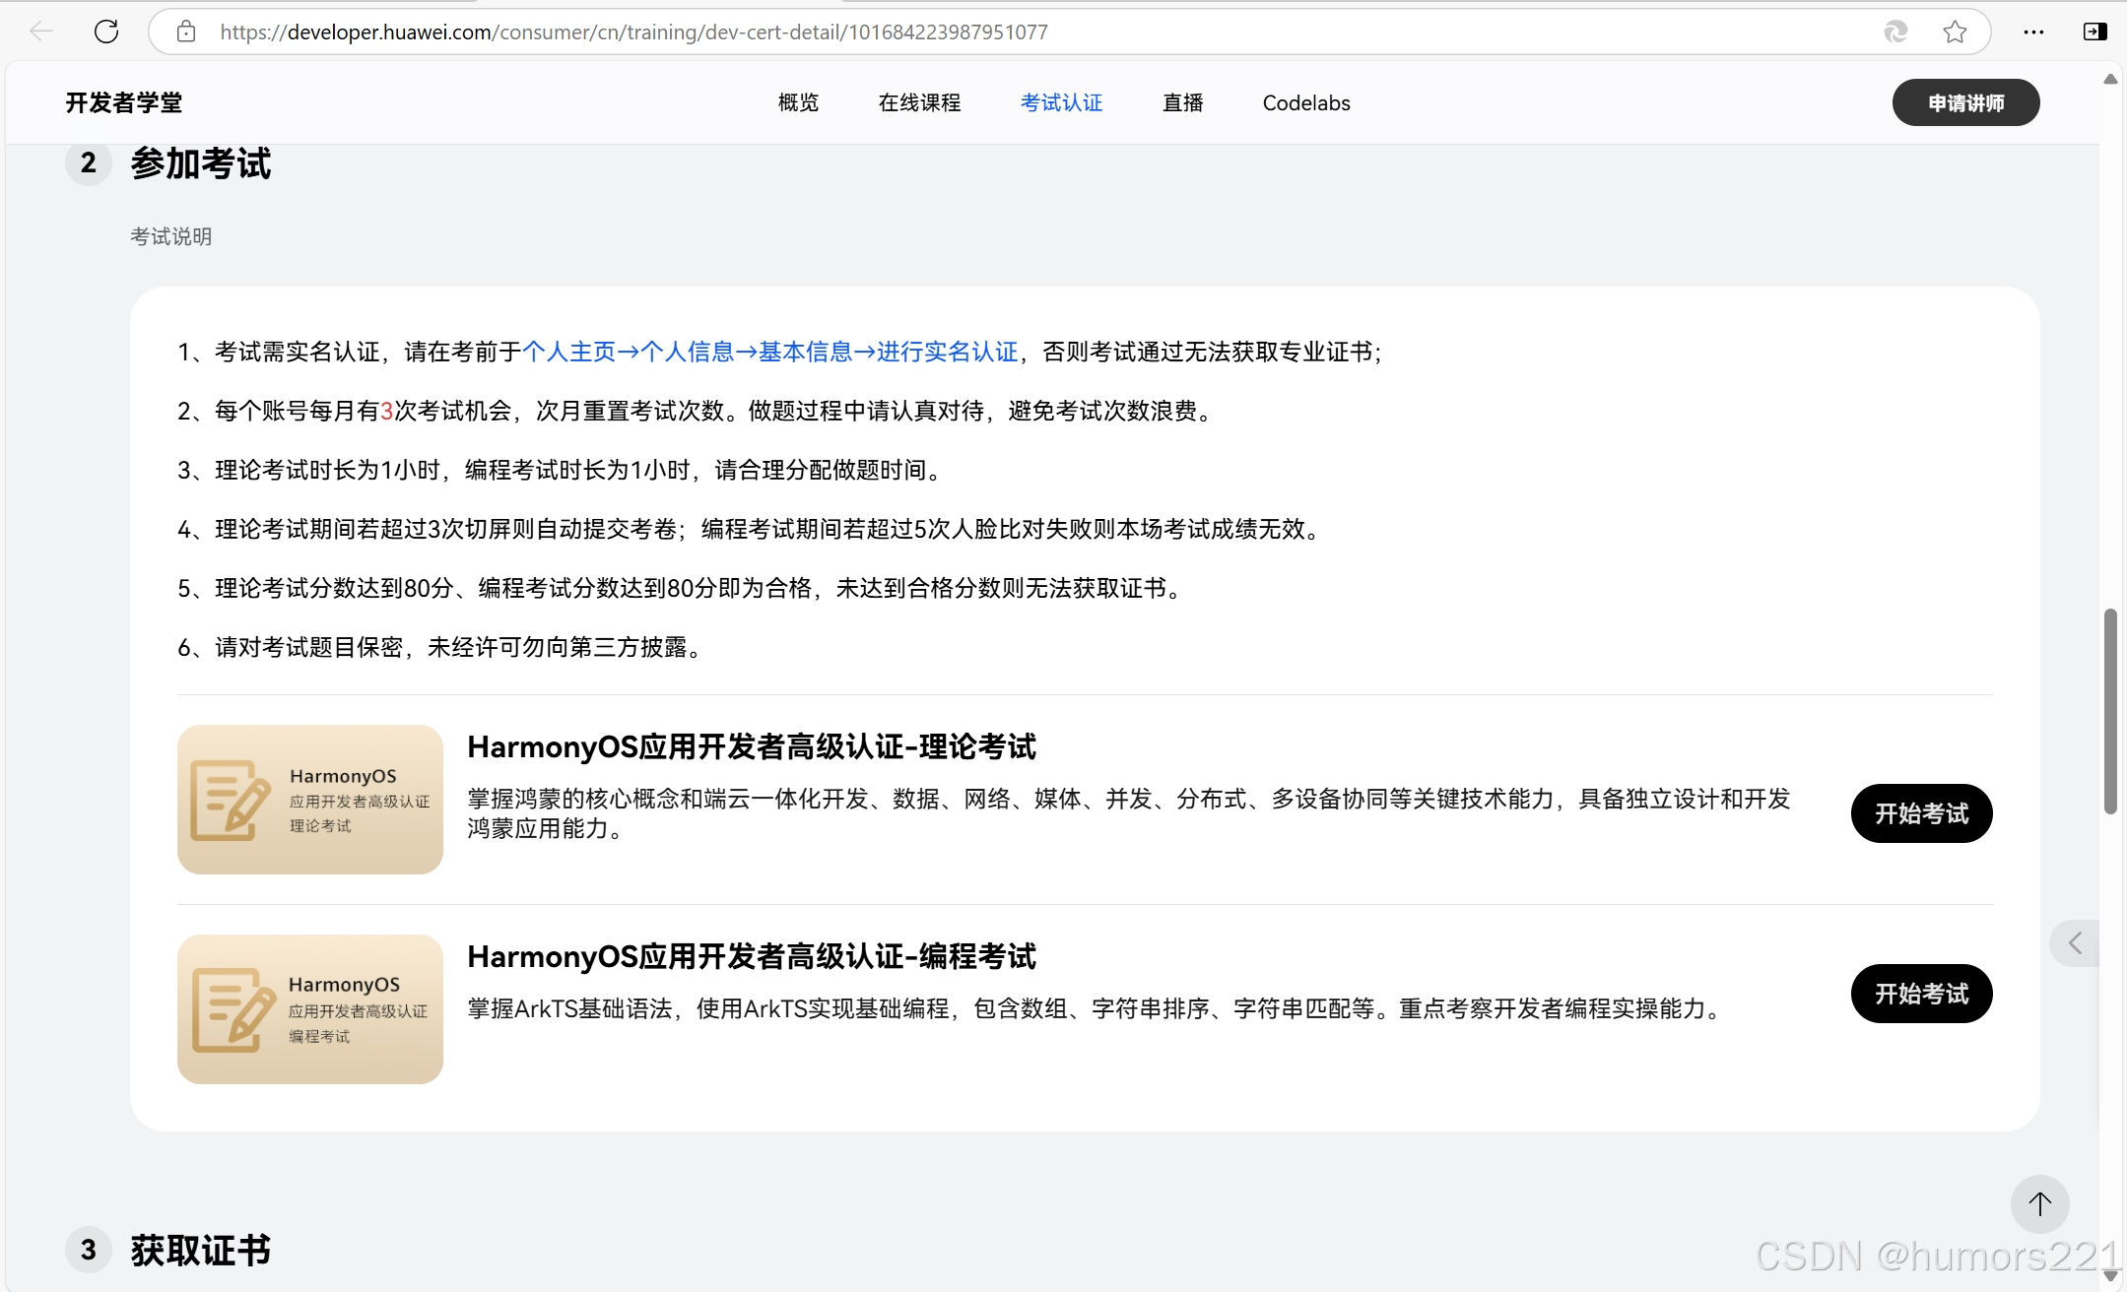Click the browser refresh icon
Image resolution: width=2127 pixels, height=1292 pixels.
pos(106,32)
